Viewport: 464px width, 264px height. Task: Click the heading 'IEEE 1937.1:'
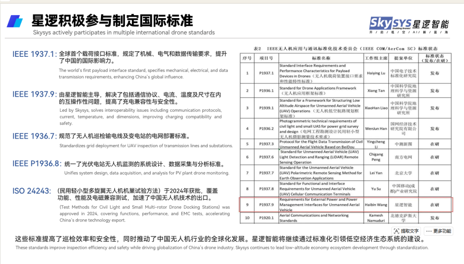coord(34,54)
